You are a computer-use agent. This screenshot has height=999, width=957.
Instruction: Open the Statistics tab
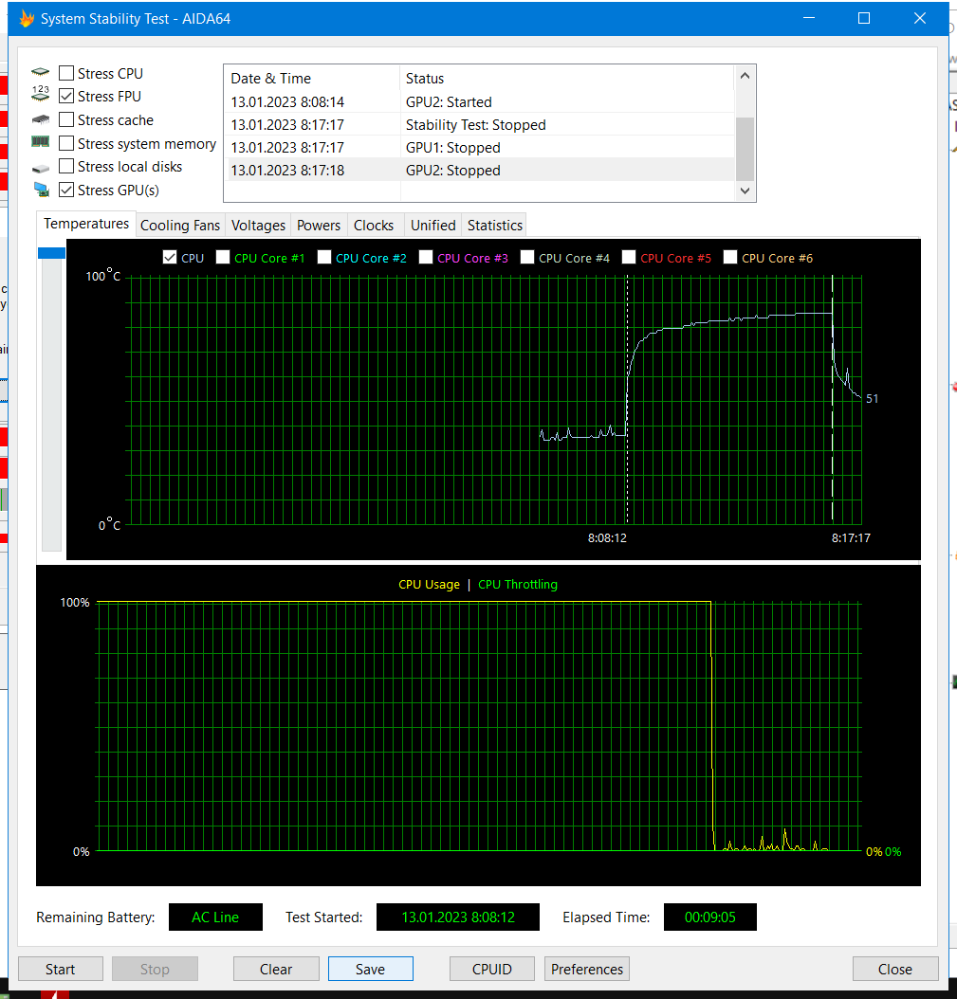(x=495, y=226)
